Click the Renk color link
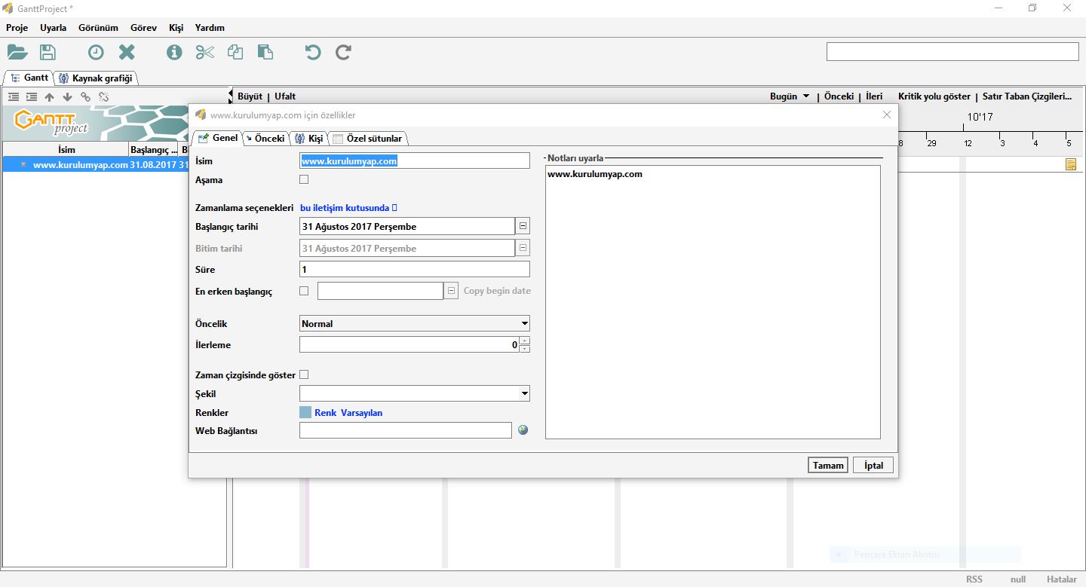 click(325, 413)
